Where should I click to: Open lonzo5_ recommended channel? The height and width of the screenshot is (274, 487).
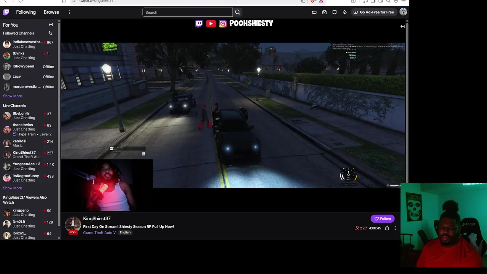point(29,235)
